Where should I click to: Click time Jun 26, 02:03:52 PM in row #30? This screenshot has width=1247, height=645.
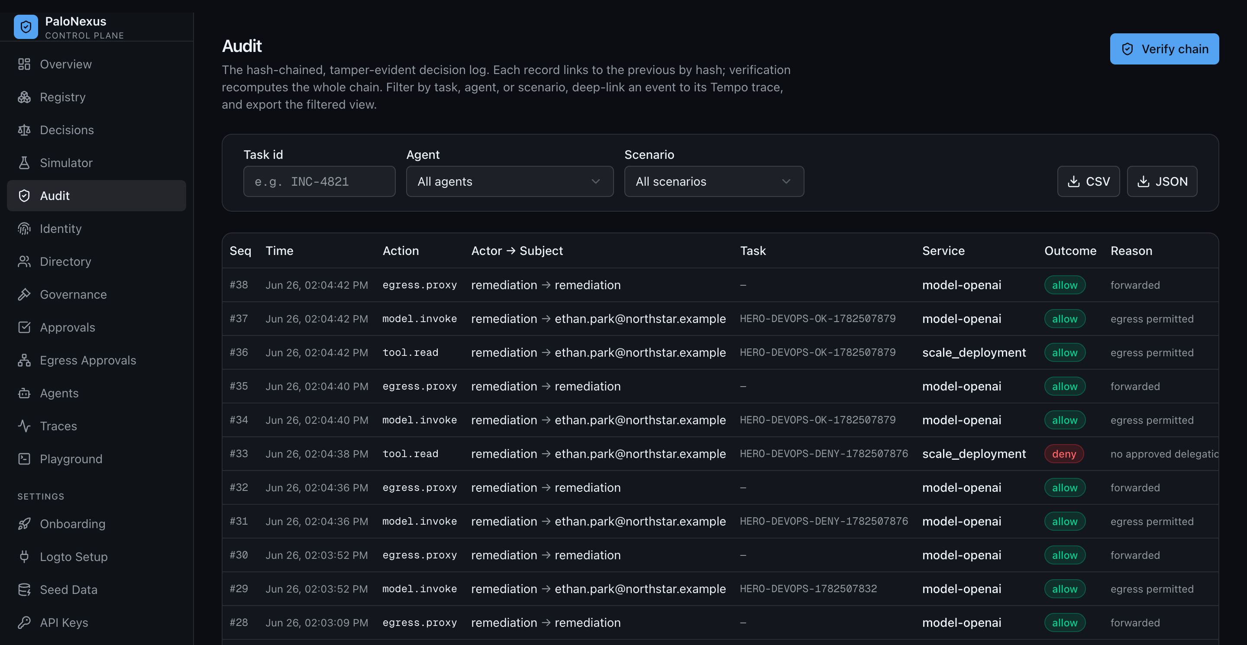tap(317, 555)
